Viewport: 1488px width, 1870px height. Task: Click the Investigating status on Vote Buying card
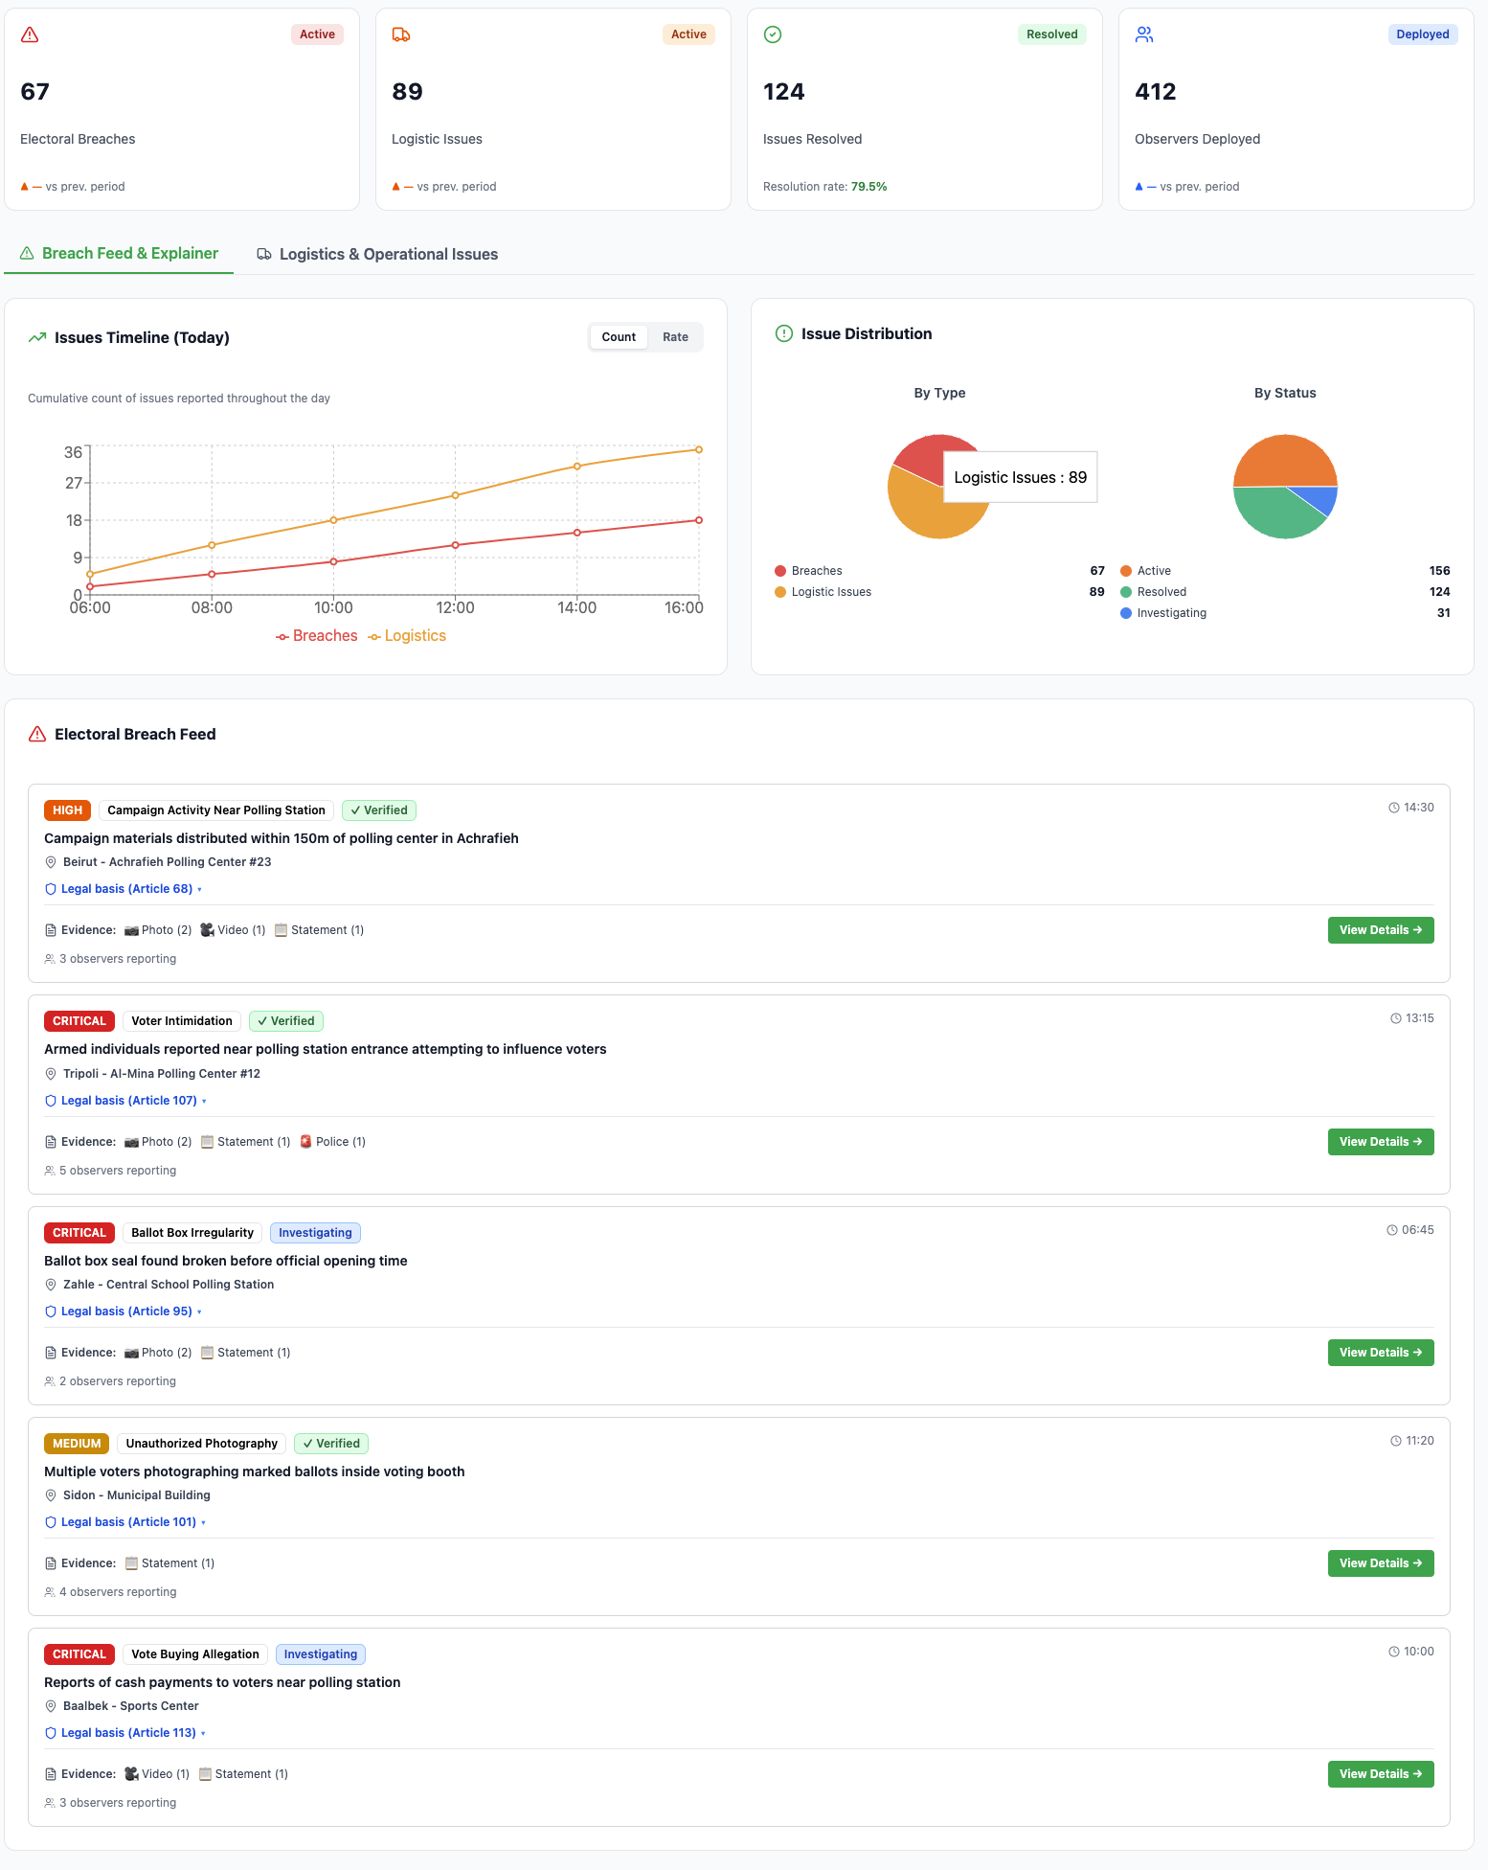pyautogui.click(x=321, y=1654)
